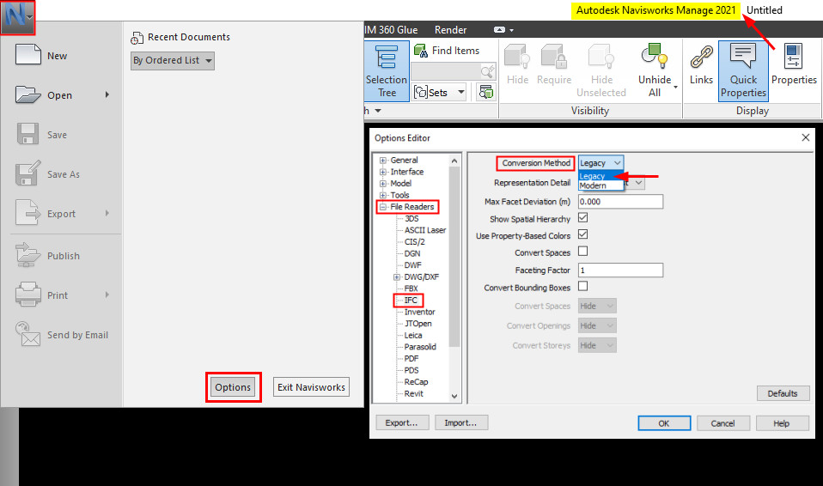This screenshot has height=486, width=823.
Task: Select Export in the application menu
Action: point(61,213)
